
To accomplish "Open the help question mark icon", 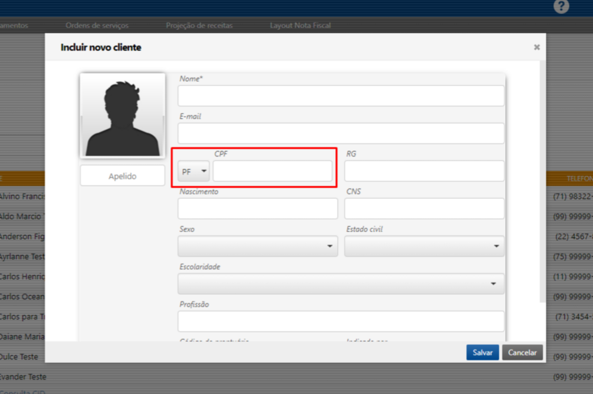I will pyautogui.click(x=561, y=6).
